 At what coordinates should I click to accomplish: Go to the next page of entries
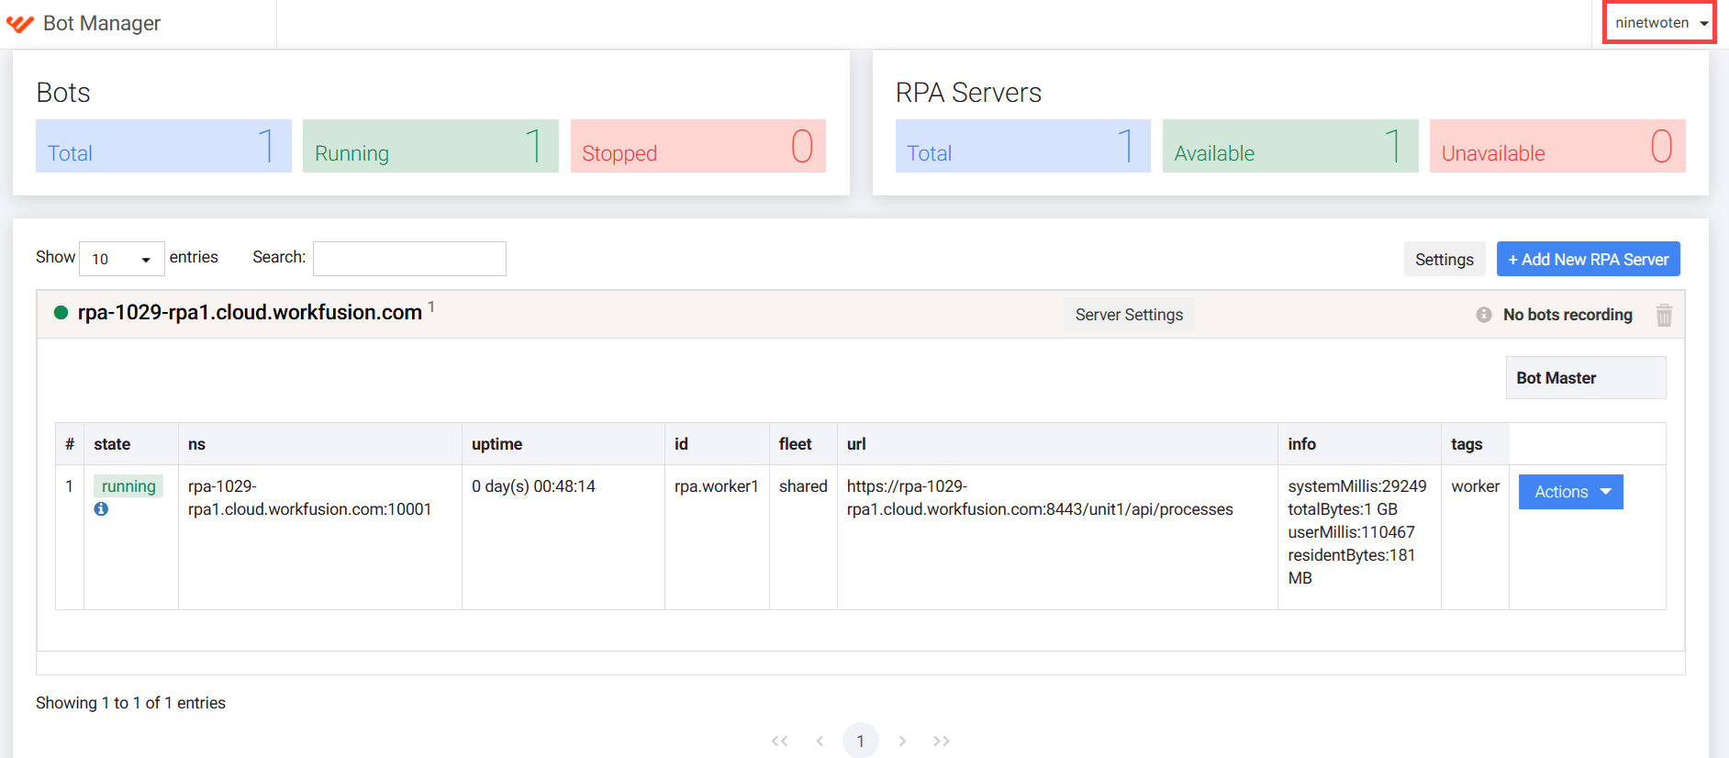point(902,741)
